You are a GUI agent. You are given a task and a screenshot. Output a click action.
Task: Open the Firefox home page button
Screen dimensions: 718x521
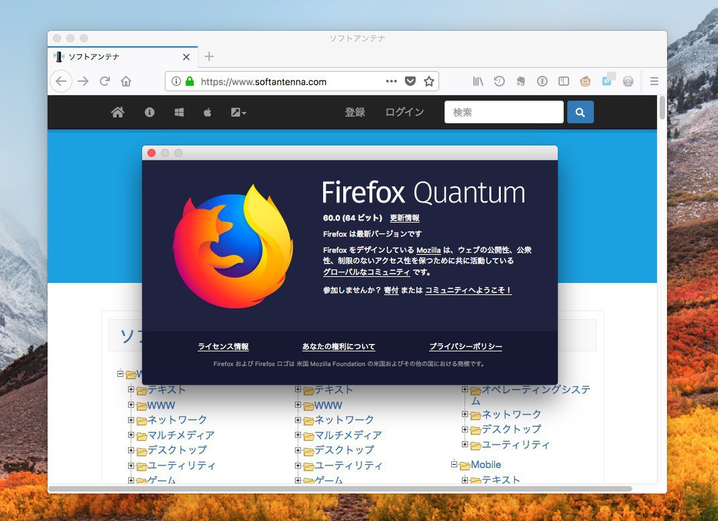126,82
